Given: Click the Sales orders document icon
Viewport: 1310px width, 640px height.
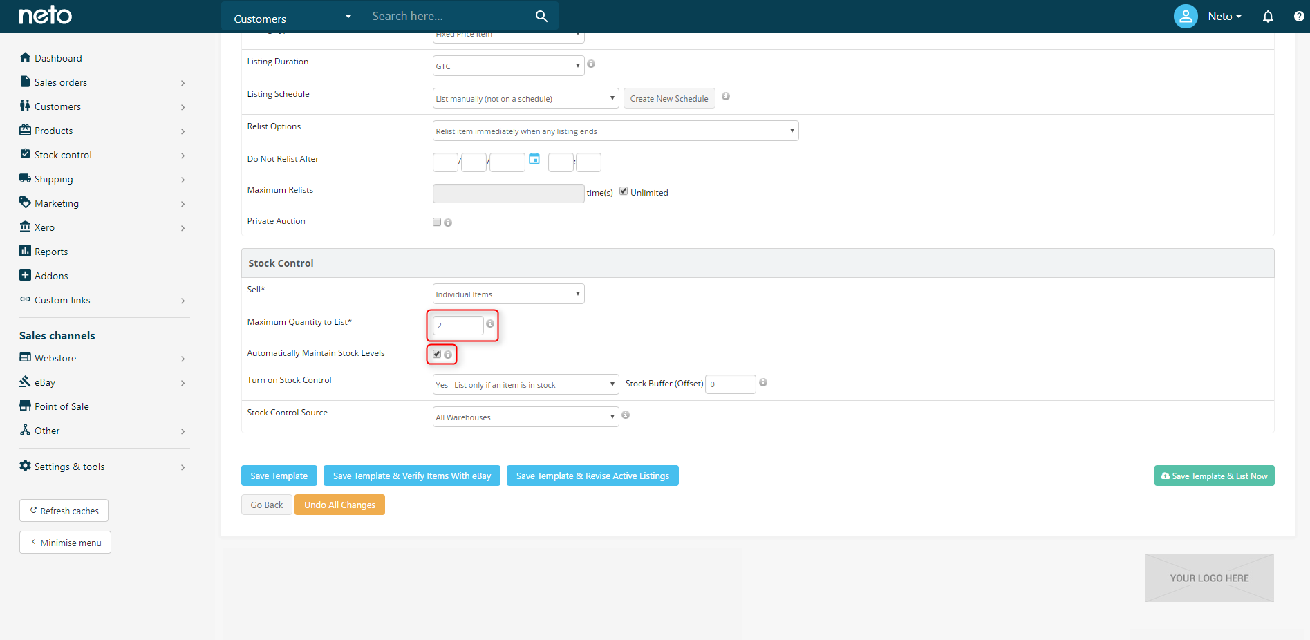Looking at the screenshot, I should pyautogui.click(x=26, y=82).
